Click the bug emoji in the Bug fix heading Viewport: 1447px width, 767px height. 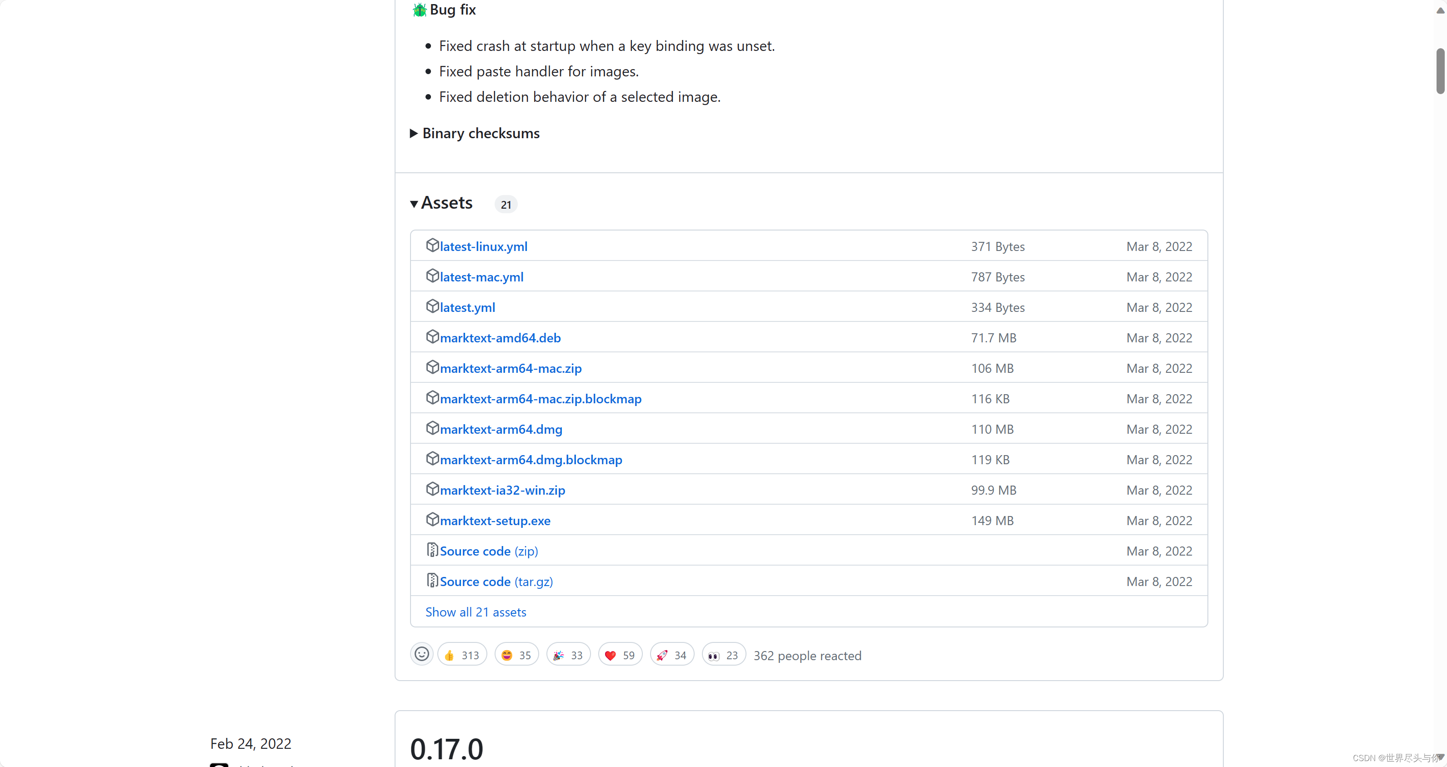tap(419, 10)
